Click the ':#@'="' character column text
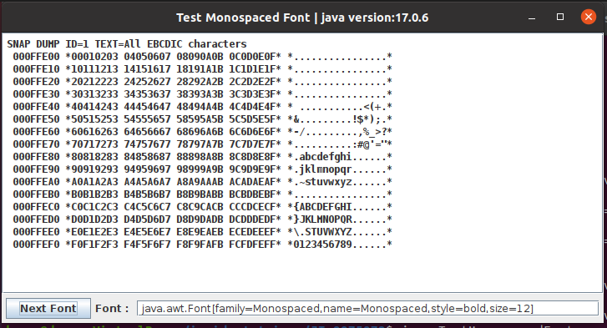The image size is (607, 328). point(369,144)
